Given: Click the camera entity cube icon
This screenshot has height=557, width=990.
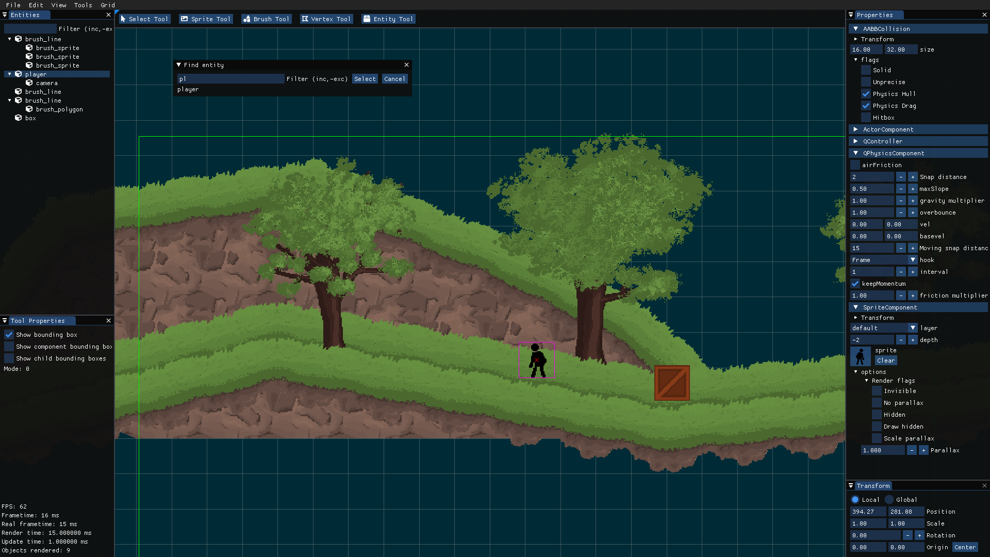Looking at the screenshot, I should [29, 83].
